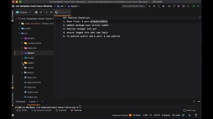Viewport: 213px width, 119px height.
Task: Click the green layout icon in toolbar
Action: (194, 6)
